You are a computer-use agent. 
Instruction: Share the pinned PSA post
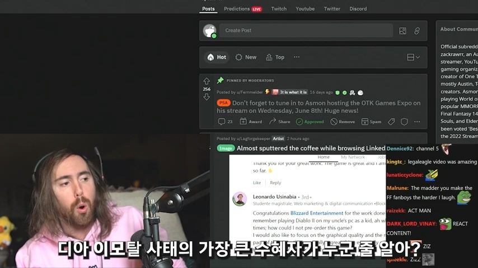click(279, 122)
